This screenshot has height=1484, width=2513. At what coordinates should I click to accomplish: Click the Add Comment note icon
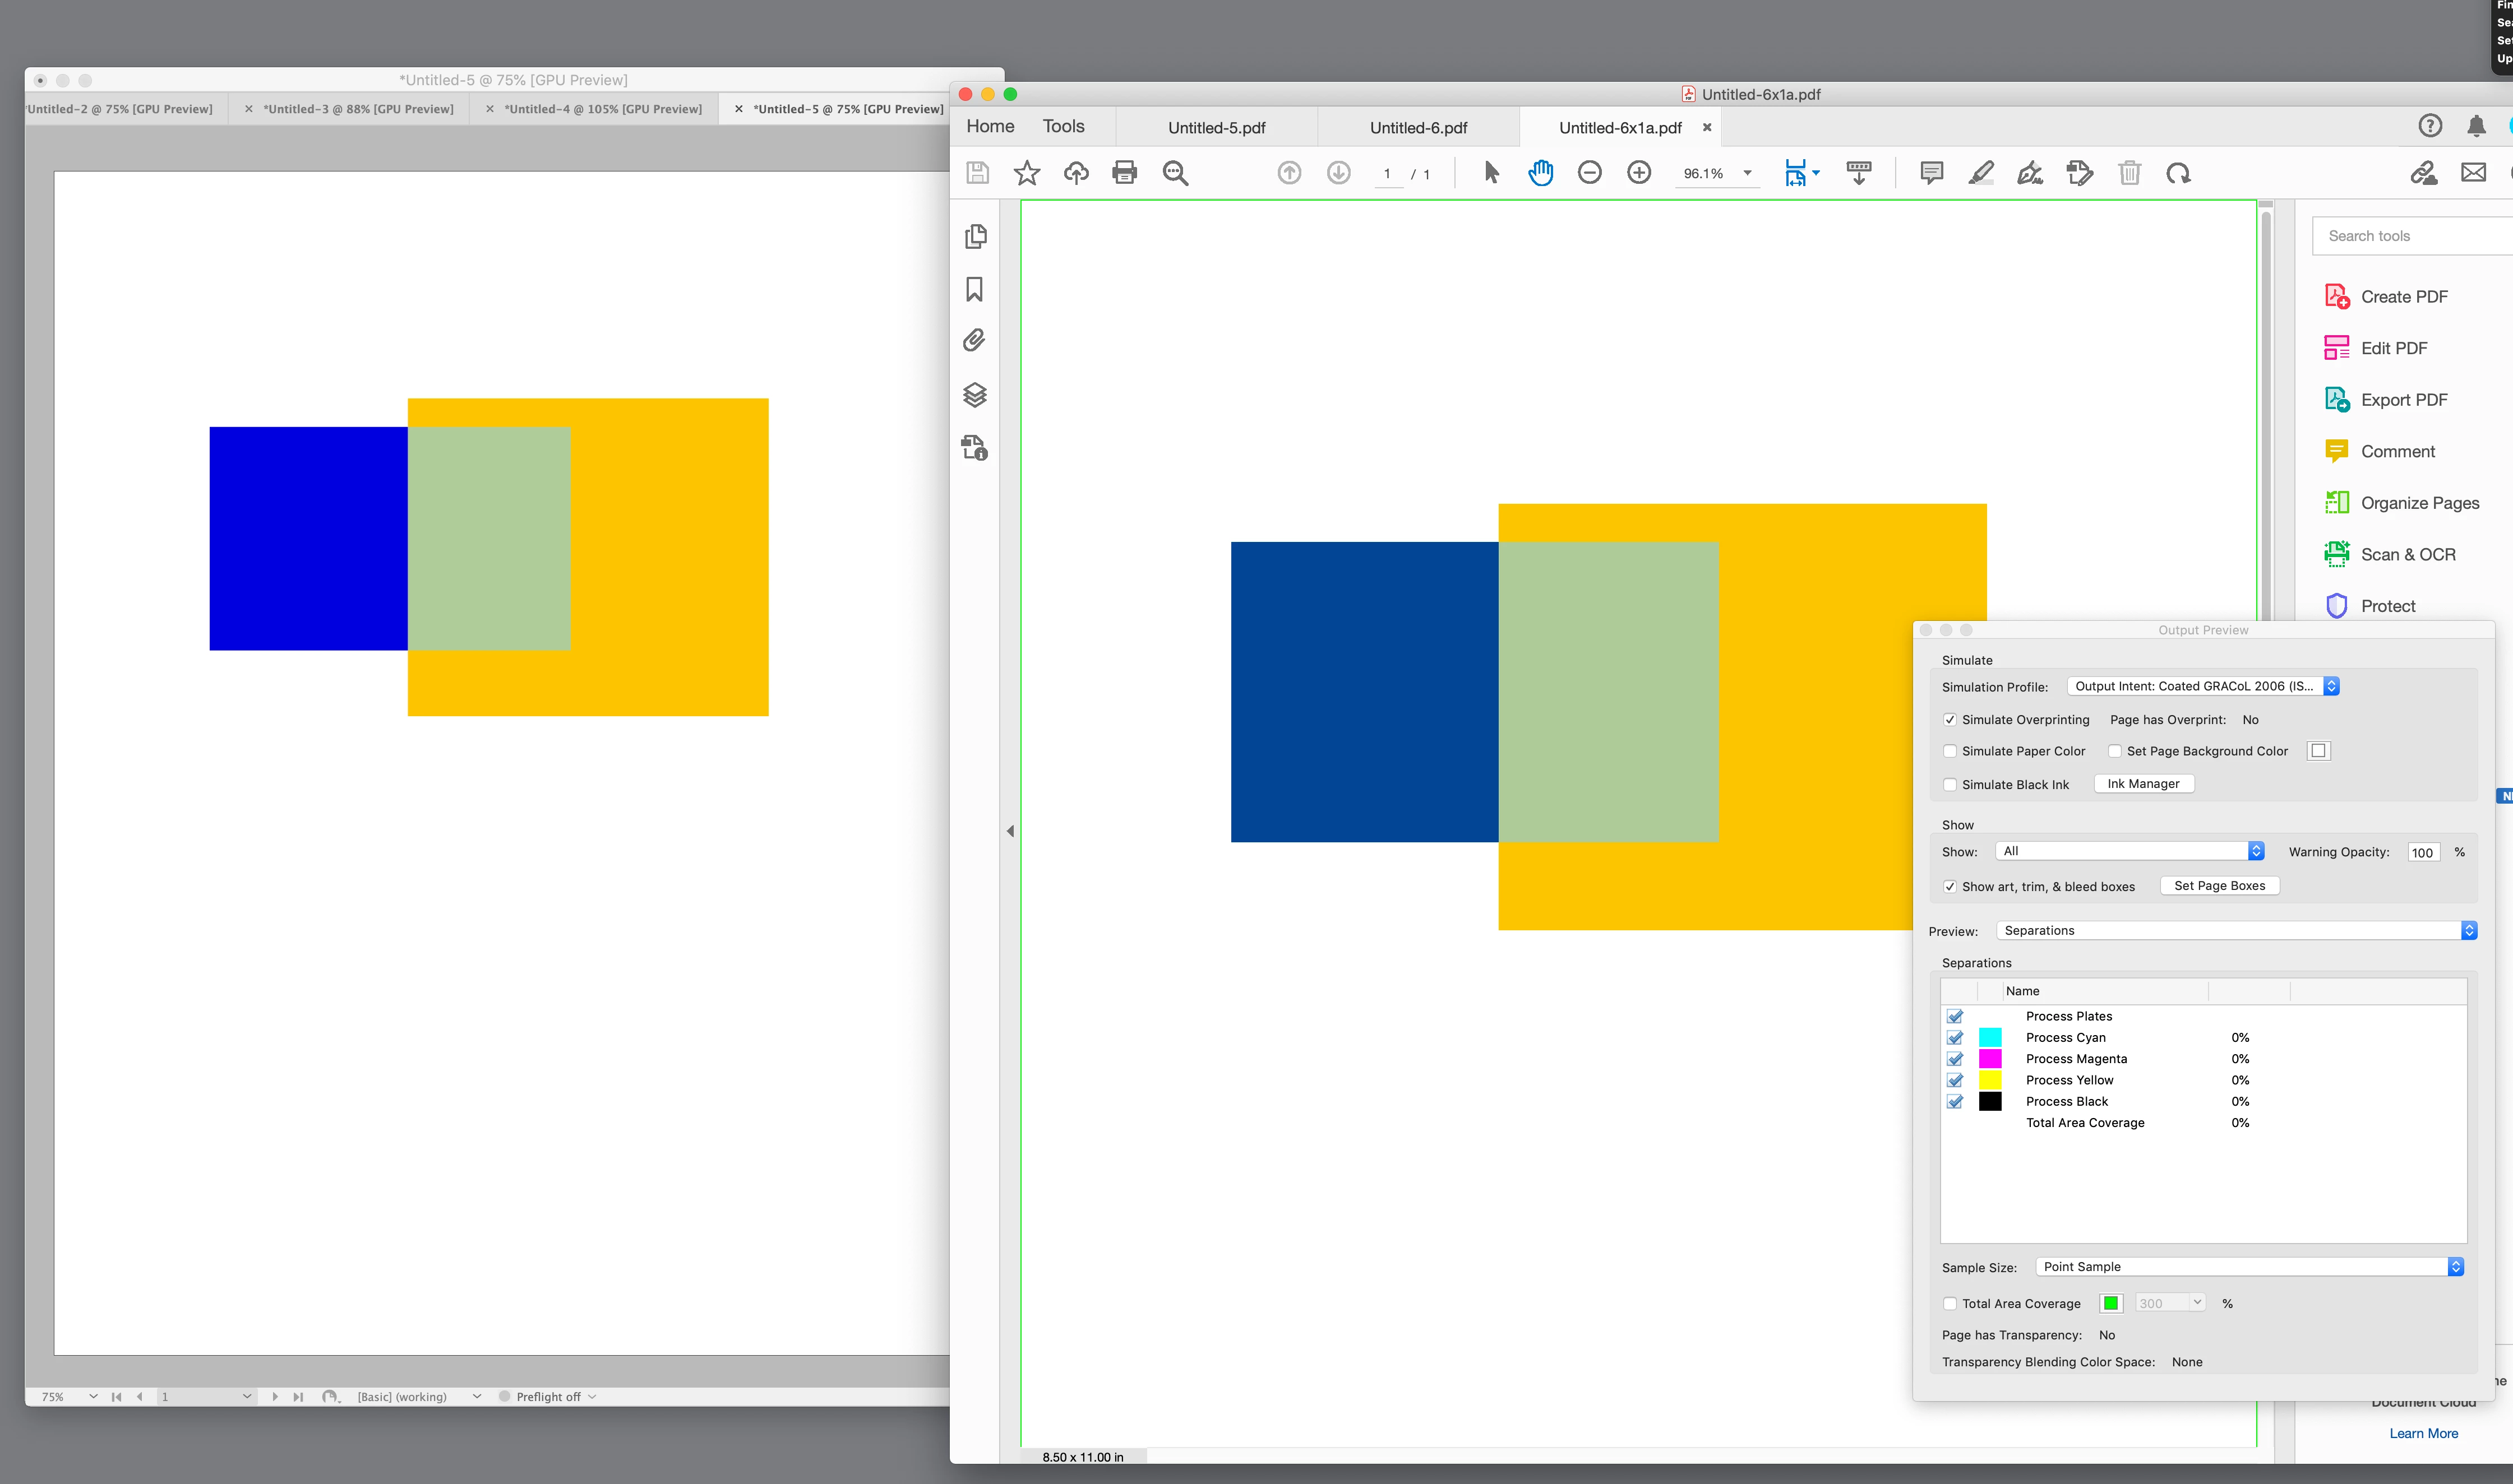(x=1932, y=173)
